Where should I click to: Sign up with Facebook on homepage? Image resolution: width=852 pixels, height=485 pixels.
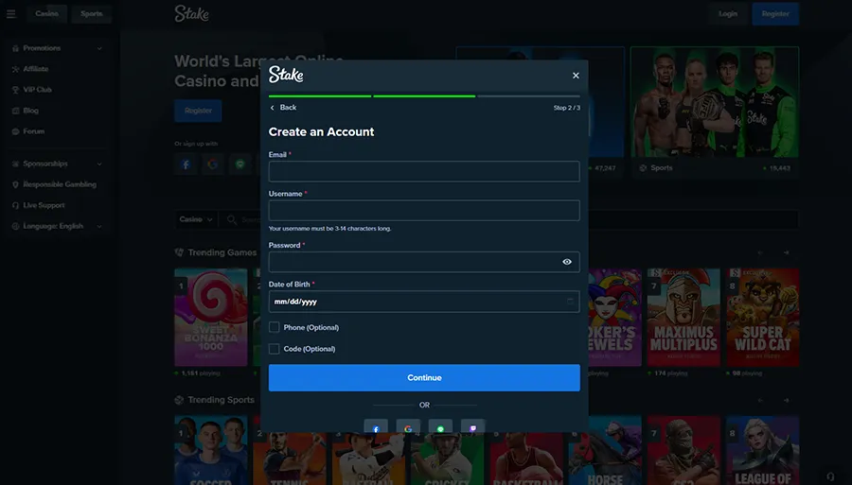[186, 165]
